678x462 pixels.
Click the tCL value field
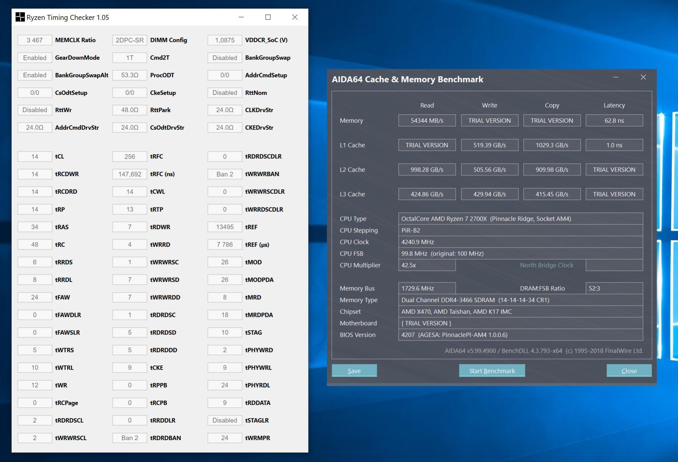[35, 157]
